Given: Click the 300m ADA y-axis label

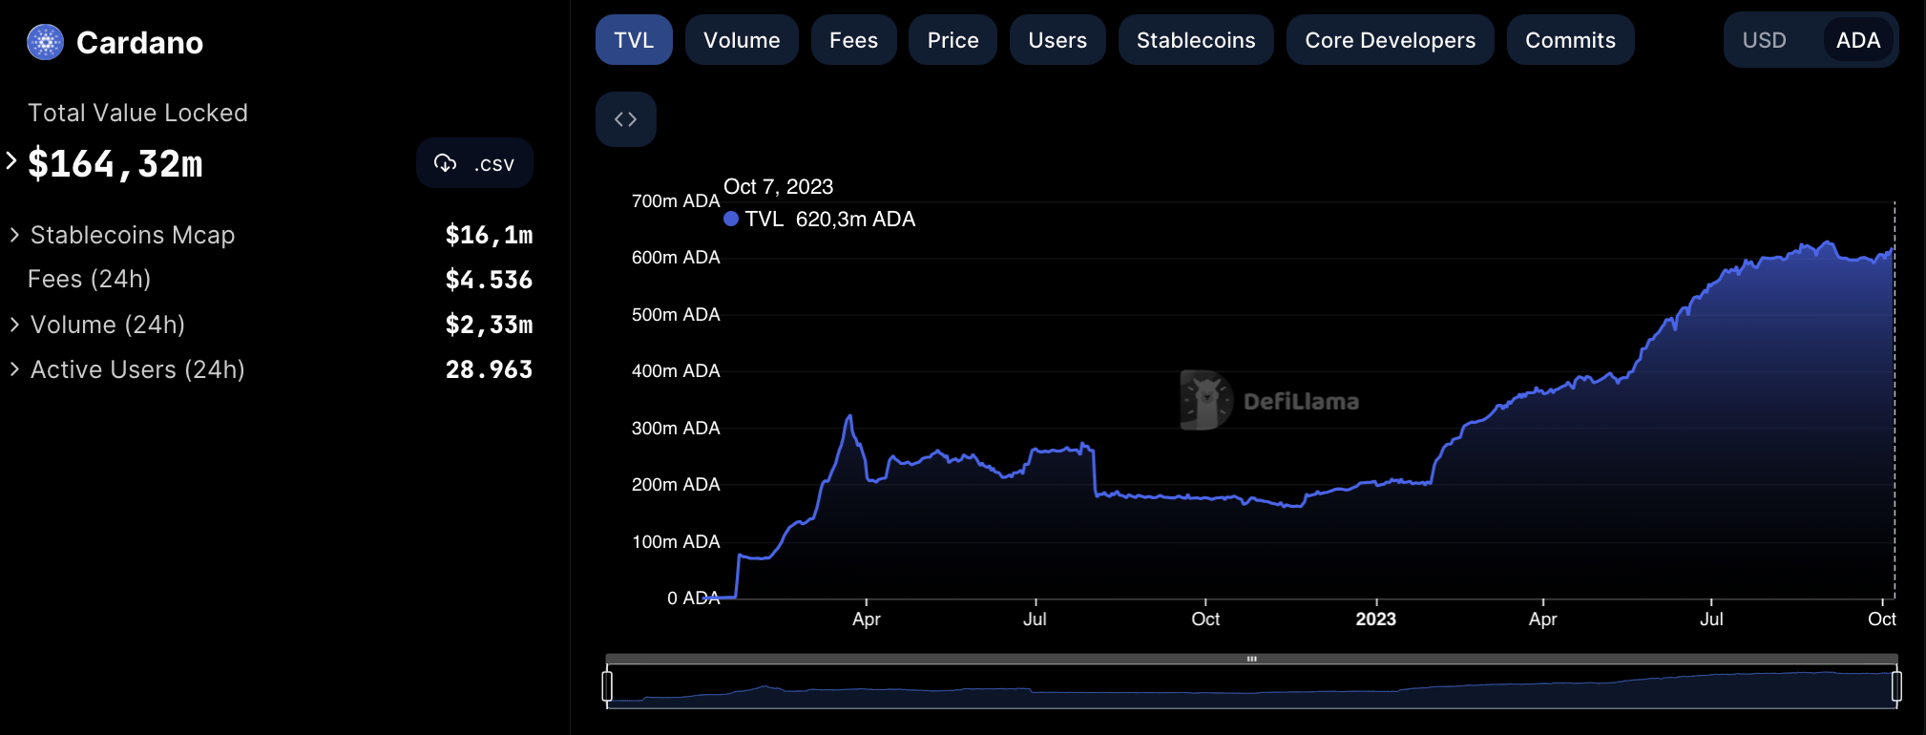Looking at the screenshot, I should 676,428.
